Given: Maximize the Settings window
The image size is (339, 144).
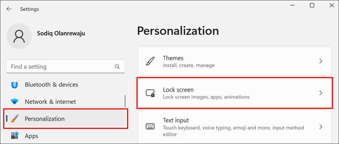Looking at the screenshot, I should (312, 5).
